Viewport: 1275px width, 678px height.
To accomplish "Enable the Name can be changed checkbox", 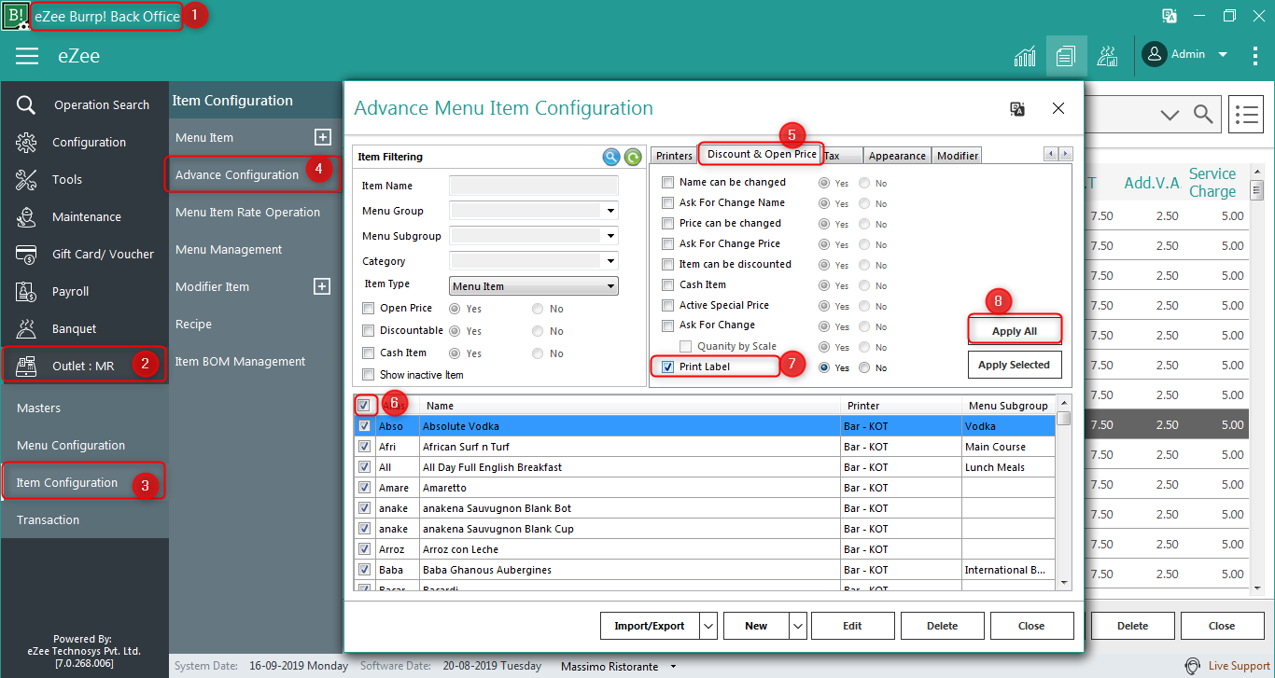I will point(667,183).
